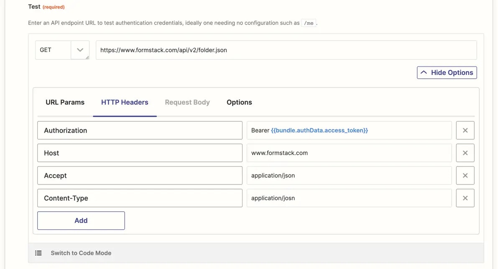
Task: Click the Test (required) label
Action: click(46, 7)
